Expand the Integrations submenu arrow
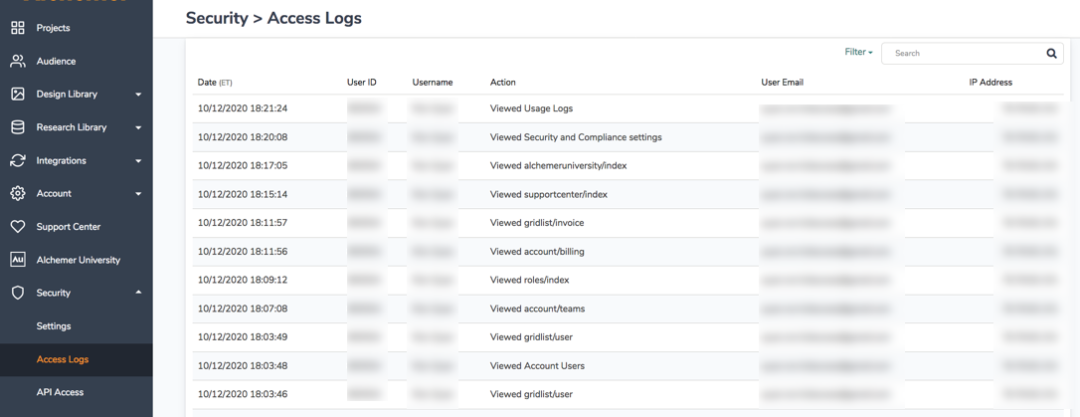 [138, 160]
